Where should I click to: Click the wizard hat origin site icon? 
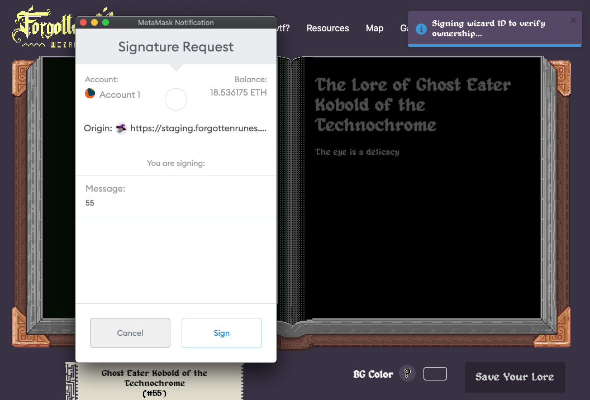(121, 128)
